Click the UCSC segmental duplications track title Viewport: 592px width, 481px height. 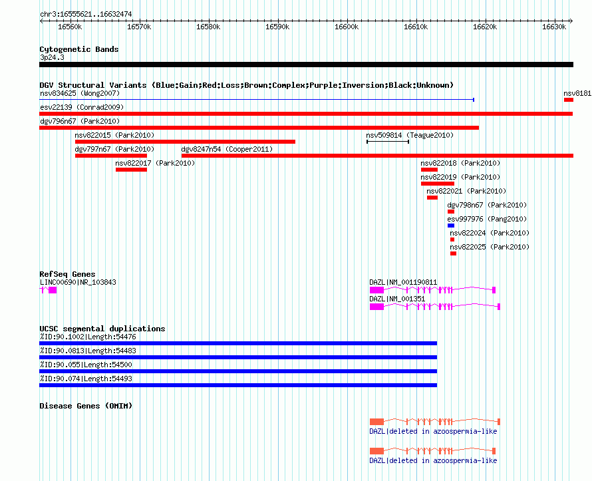click(x=102, y=329)
